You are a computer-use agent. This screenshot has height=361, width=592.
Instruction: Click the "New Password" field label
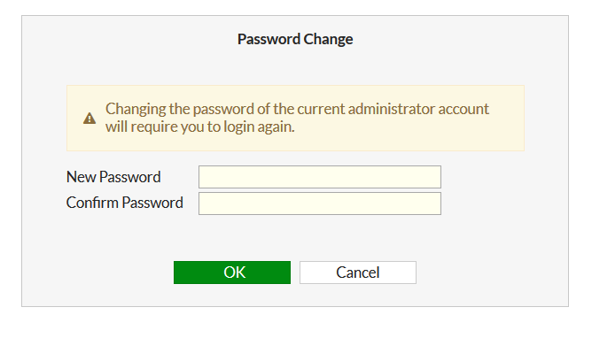point(113,177)
